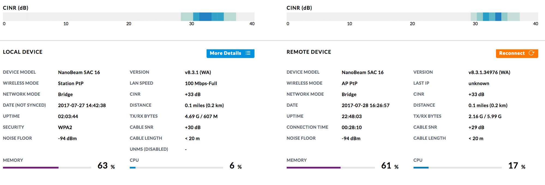The width and height of the screenshot is (545, 185).
Task: Select the remote version v8.3.1.34976 (WA)
Action: pos(489,72)
